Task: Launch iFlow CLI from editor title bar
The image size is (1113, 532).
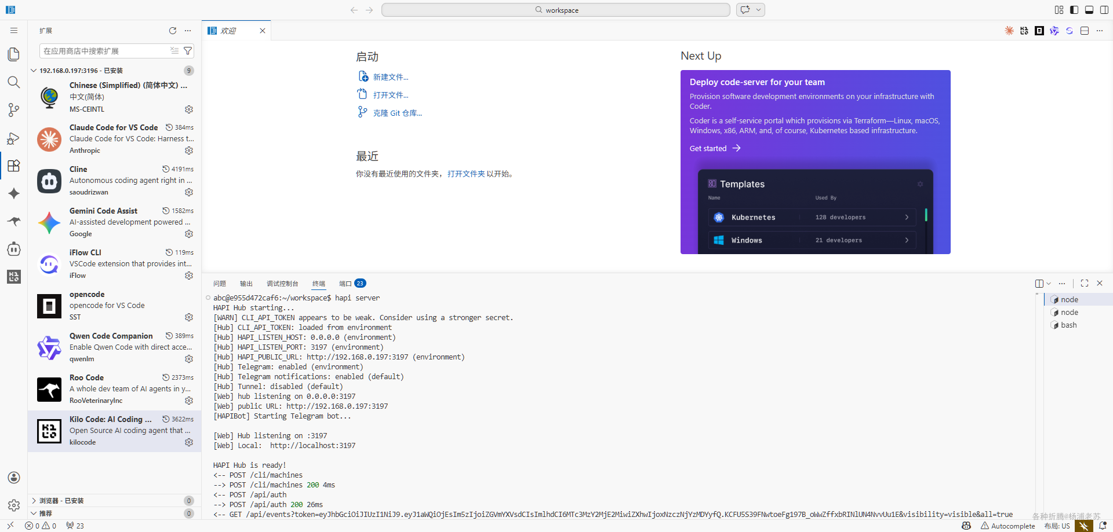Action: 1070,31
